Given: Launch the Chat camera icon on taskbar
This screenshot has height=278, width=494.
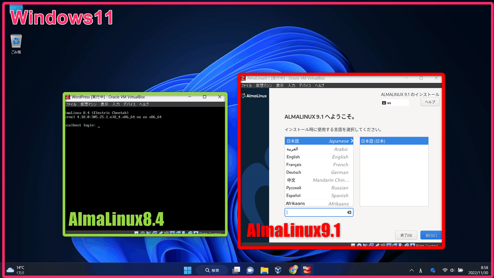Looking at the screenshot, I should (x=250, y=270).
